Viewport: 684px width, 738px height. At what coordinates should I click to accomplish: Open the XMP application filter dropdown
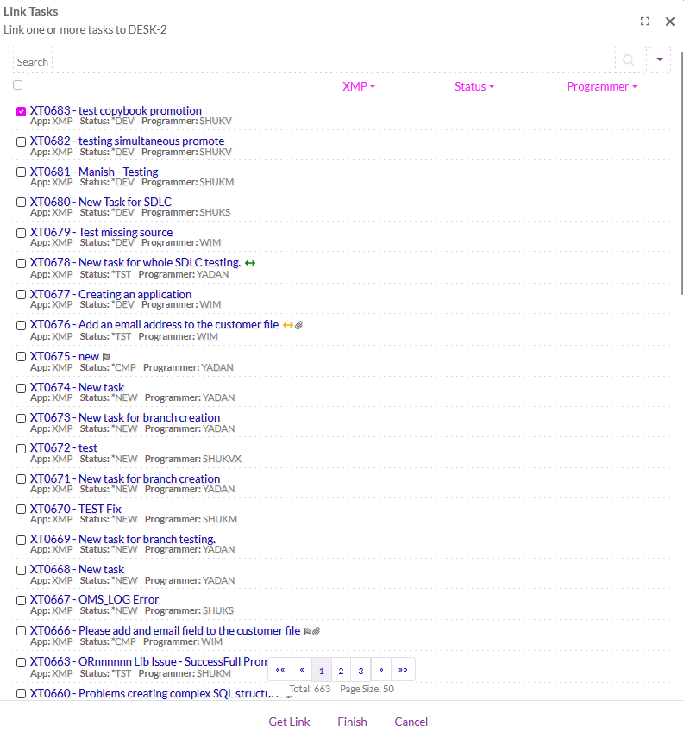pyautogui.click(x=358, y=87)
